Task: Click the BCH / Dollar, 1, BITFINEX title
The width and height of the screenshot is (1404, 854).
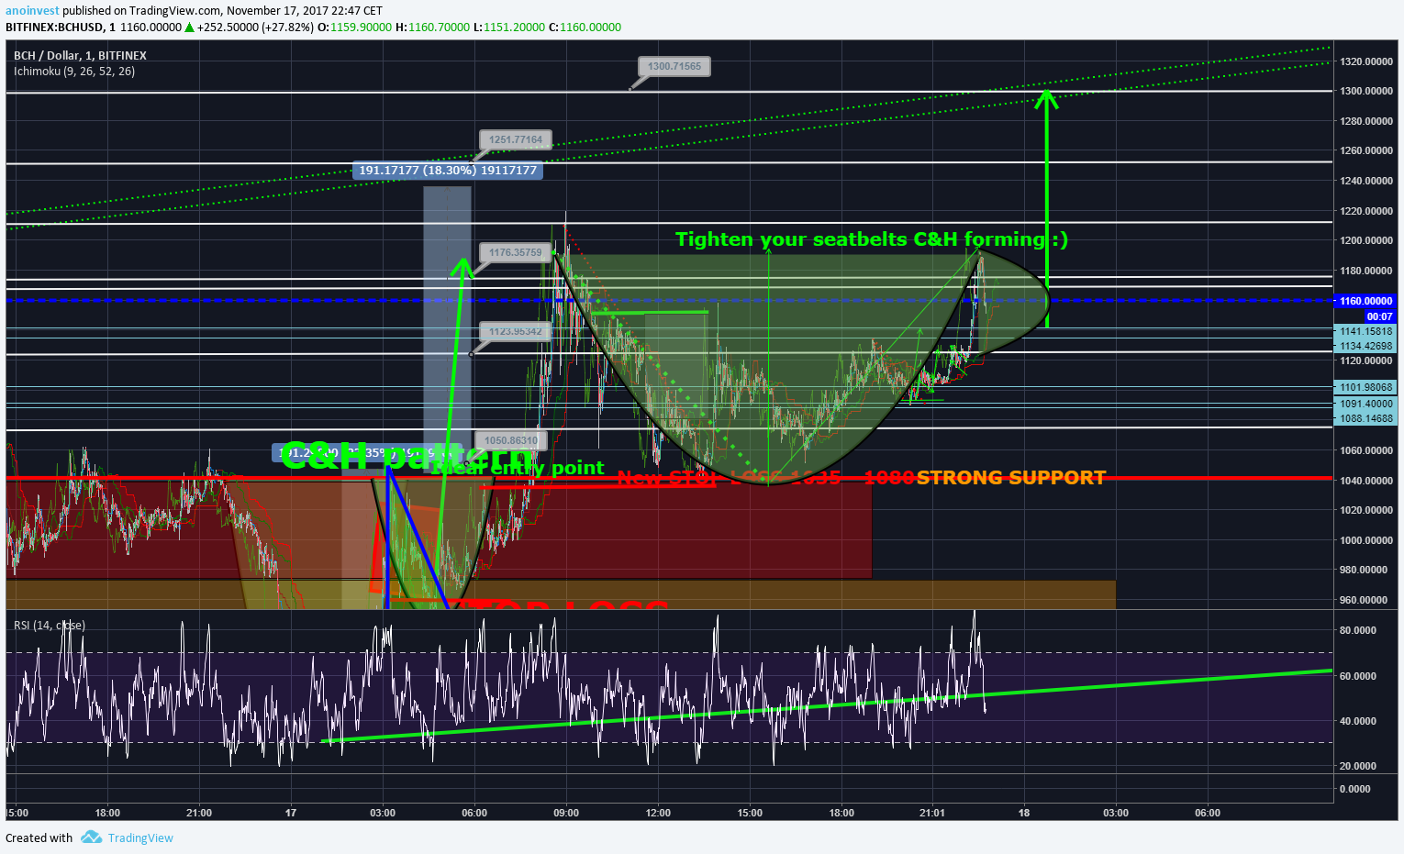Action: point(80,55)
